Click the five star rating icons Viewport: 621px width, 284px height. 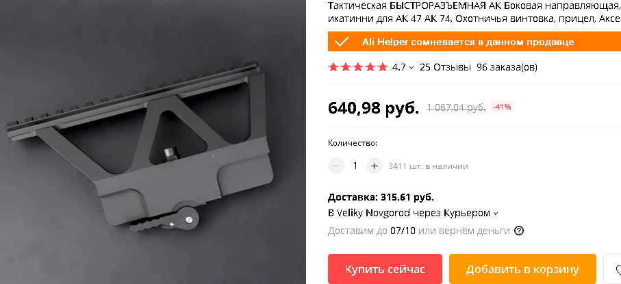(x=357, y=67)
